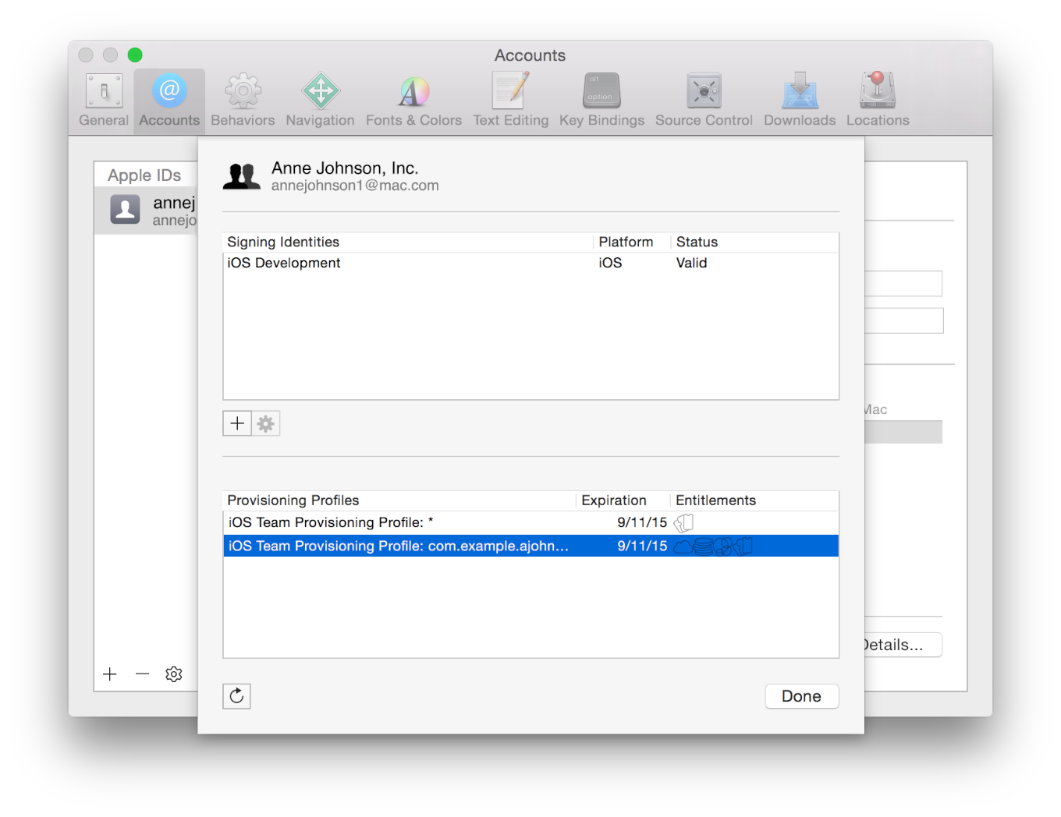Viewport: 1061px width, 817px height.
Task: Refresh the provisioning profiles list
Action: [x=236, y=696]
